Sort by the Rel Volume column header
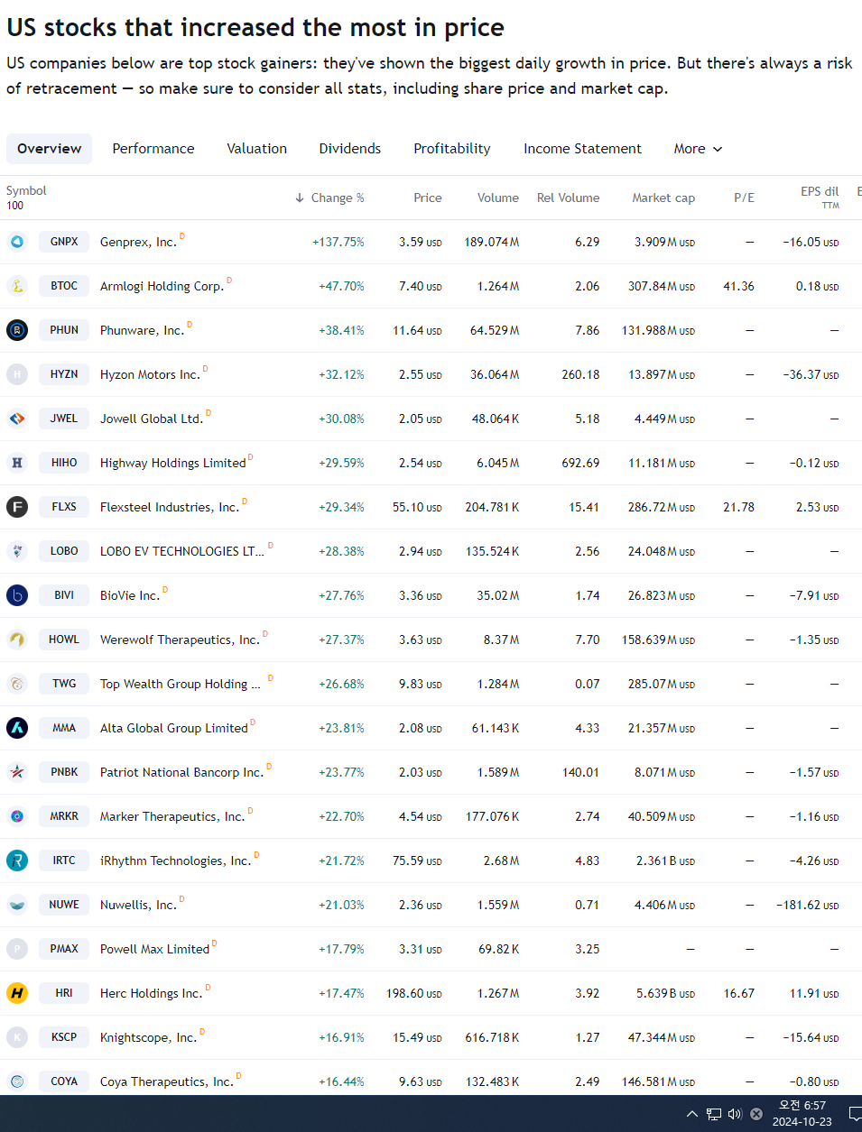The height and width of the screenshot is (1132, 862). pyautogui.click(x=569, y=198)
